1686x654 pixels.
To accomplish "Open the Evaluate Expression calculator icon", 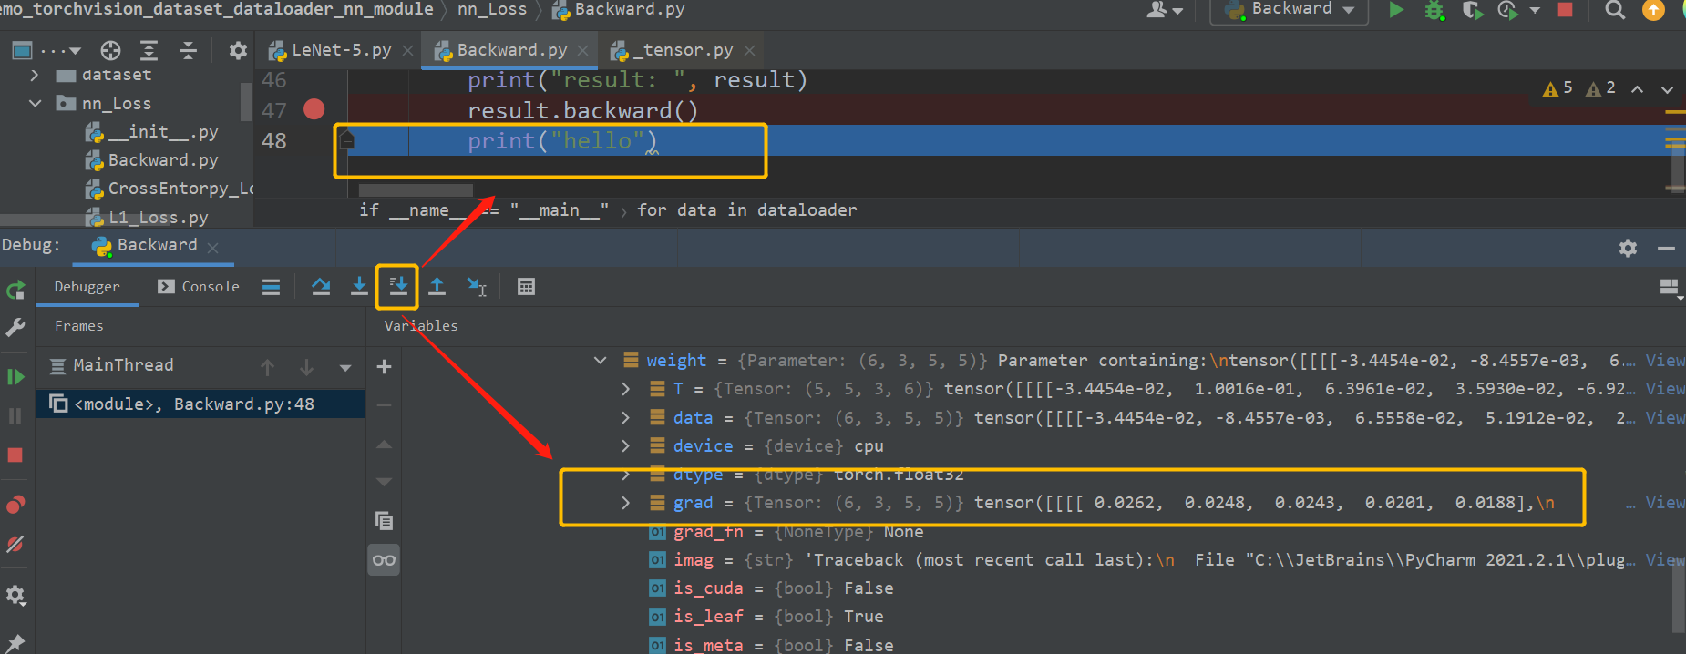I will 526,286.
